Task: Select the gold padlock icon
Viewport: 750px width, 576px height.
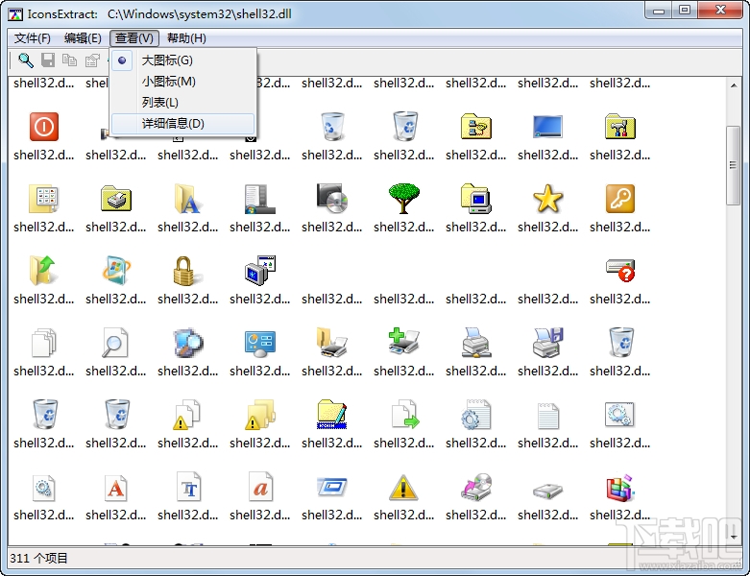Action: click(187, 271)
